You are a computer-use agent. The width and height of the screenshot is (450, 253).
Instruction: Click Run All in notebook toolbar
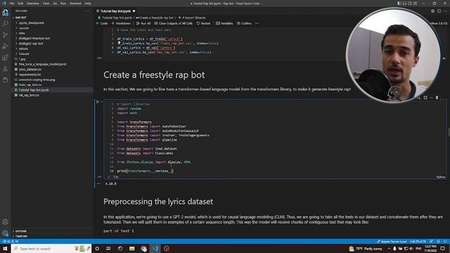tap(143, 23)
